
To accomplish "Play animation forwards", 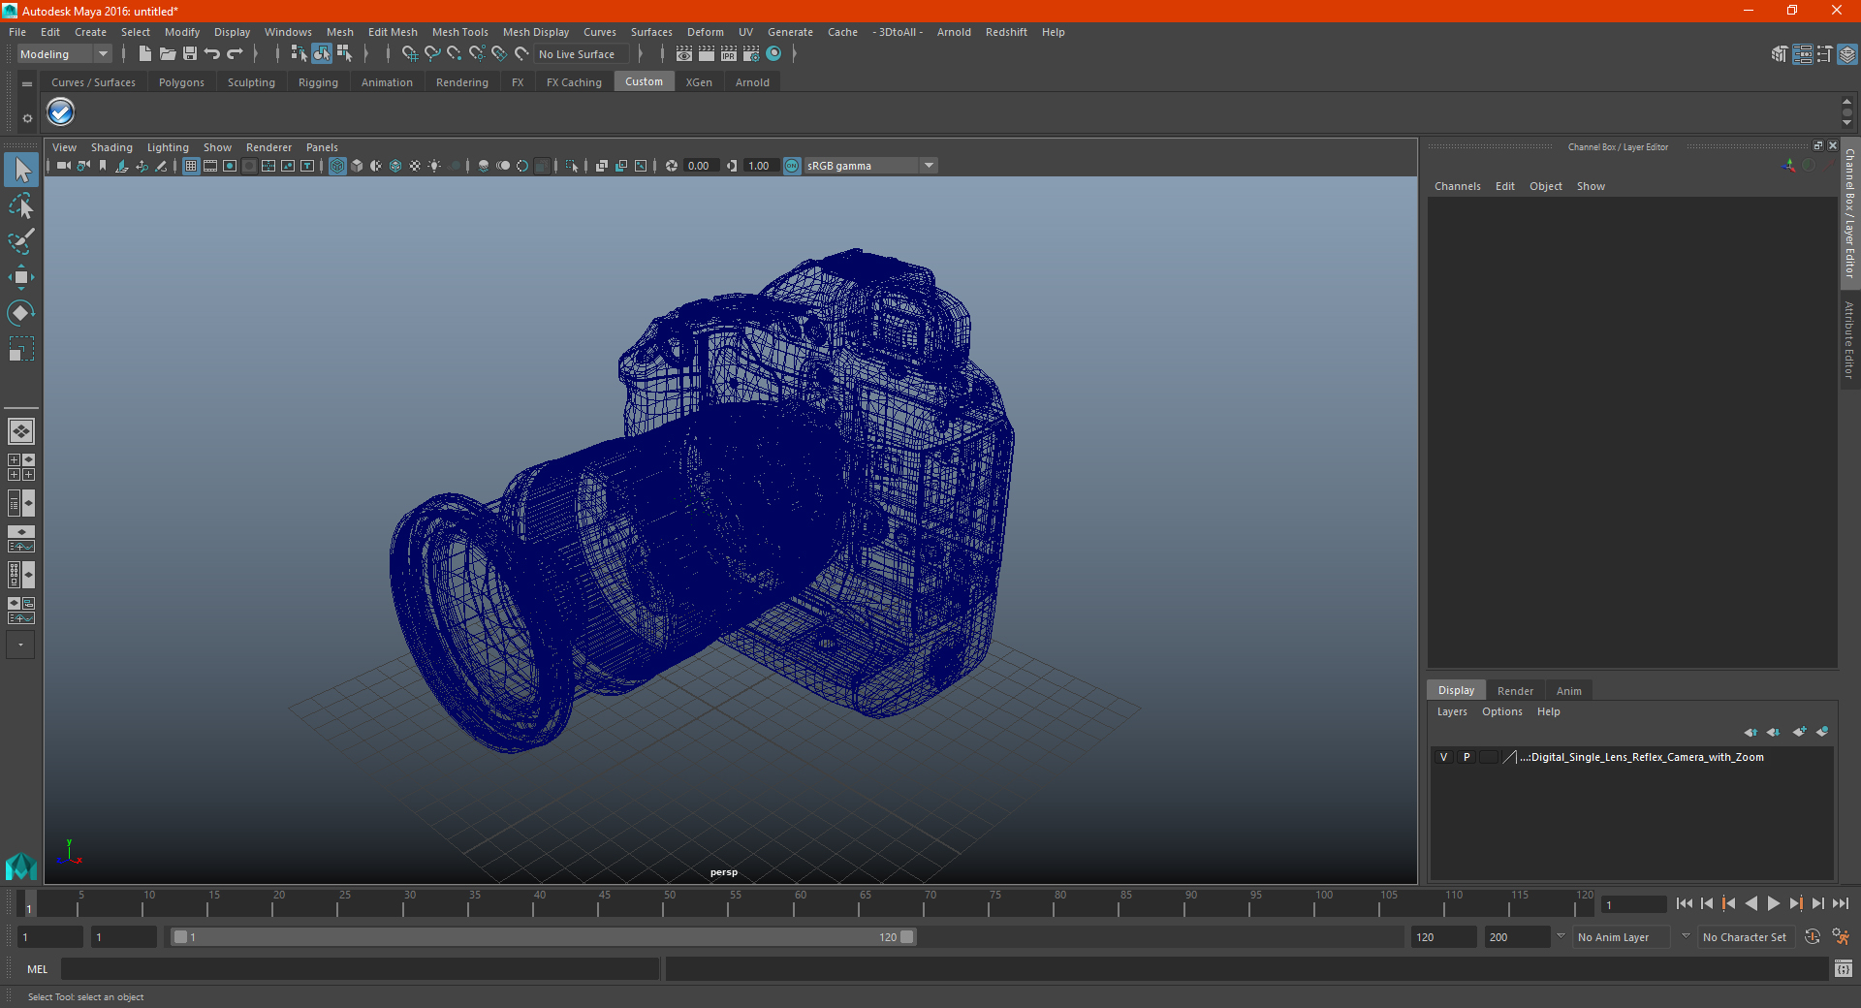I will 1773,903.
